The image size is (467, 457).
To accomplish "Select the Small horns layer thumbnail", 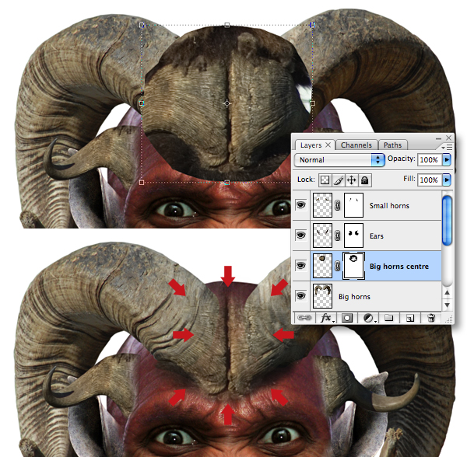I will coord(322,205).
